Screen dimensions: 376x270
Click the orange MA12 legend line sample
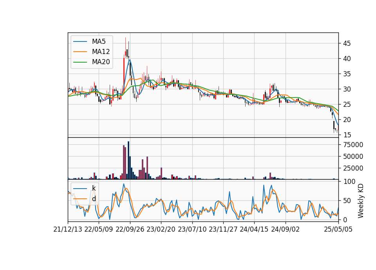coord(80,52)
